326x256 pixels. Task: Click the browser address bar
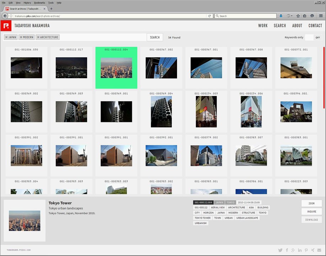pyautogui.click(x=110, y=16)
